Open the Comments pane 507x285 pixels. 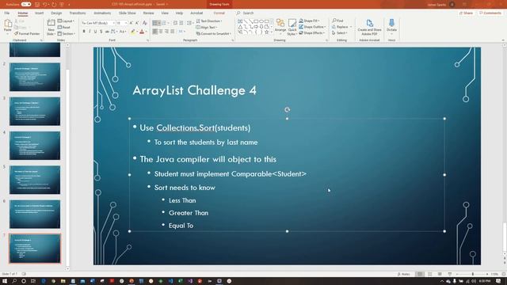[x=490, y=13]
